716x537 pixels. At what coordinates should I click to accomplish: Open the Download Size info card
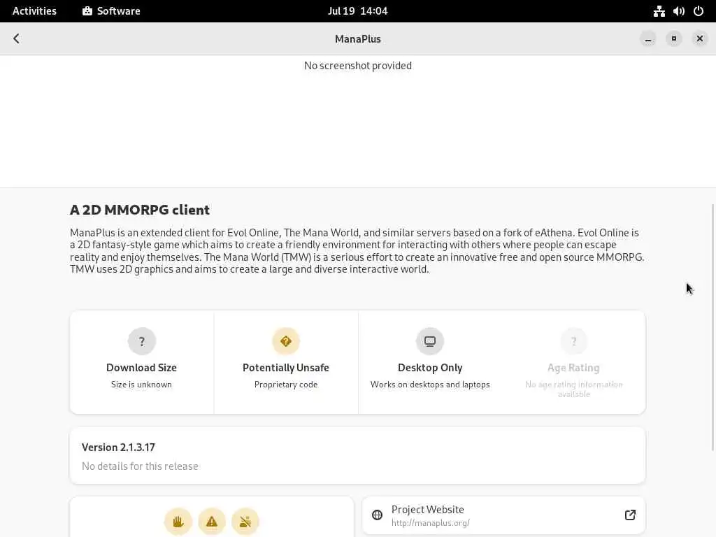pos(141,362)
